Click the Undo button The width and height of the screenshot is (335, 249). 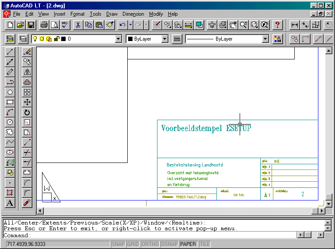tap(122, 25)
